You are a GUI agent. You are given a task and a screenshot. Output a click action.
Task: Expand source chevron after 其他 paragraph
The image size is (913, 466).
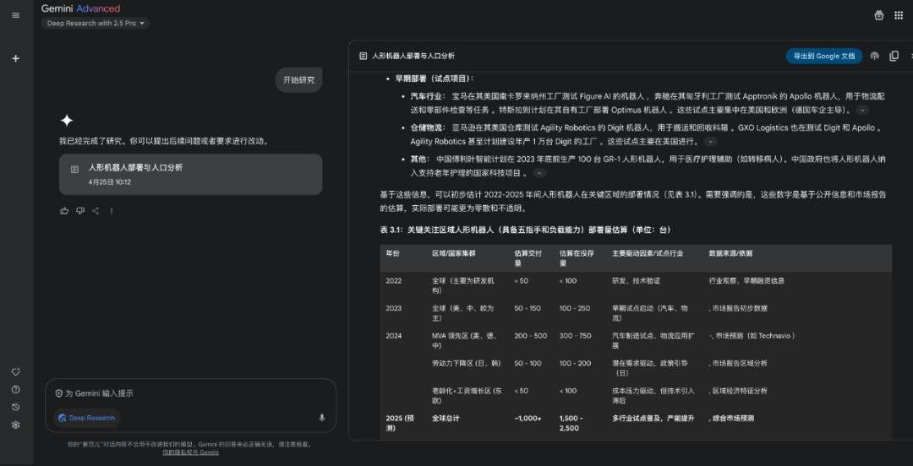pyautogui.click(x=539, y=173)
